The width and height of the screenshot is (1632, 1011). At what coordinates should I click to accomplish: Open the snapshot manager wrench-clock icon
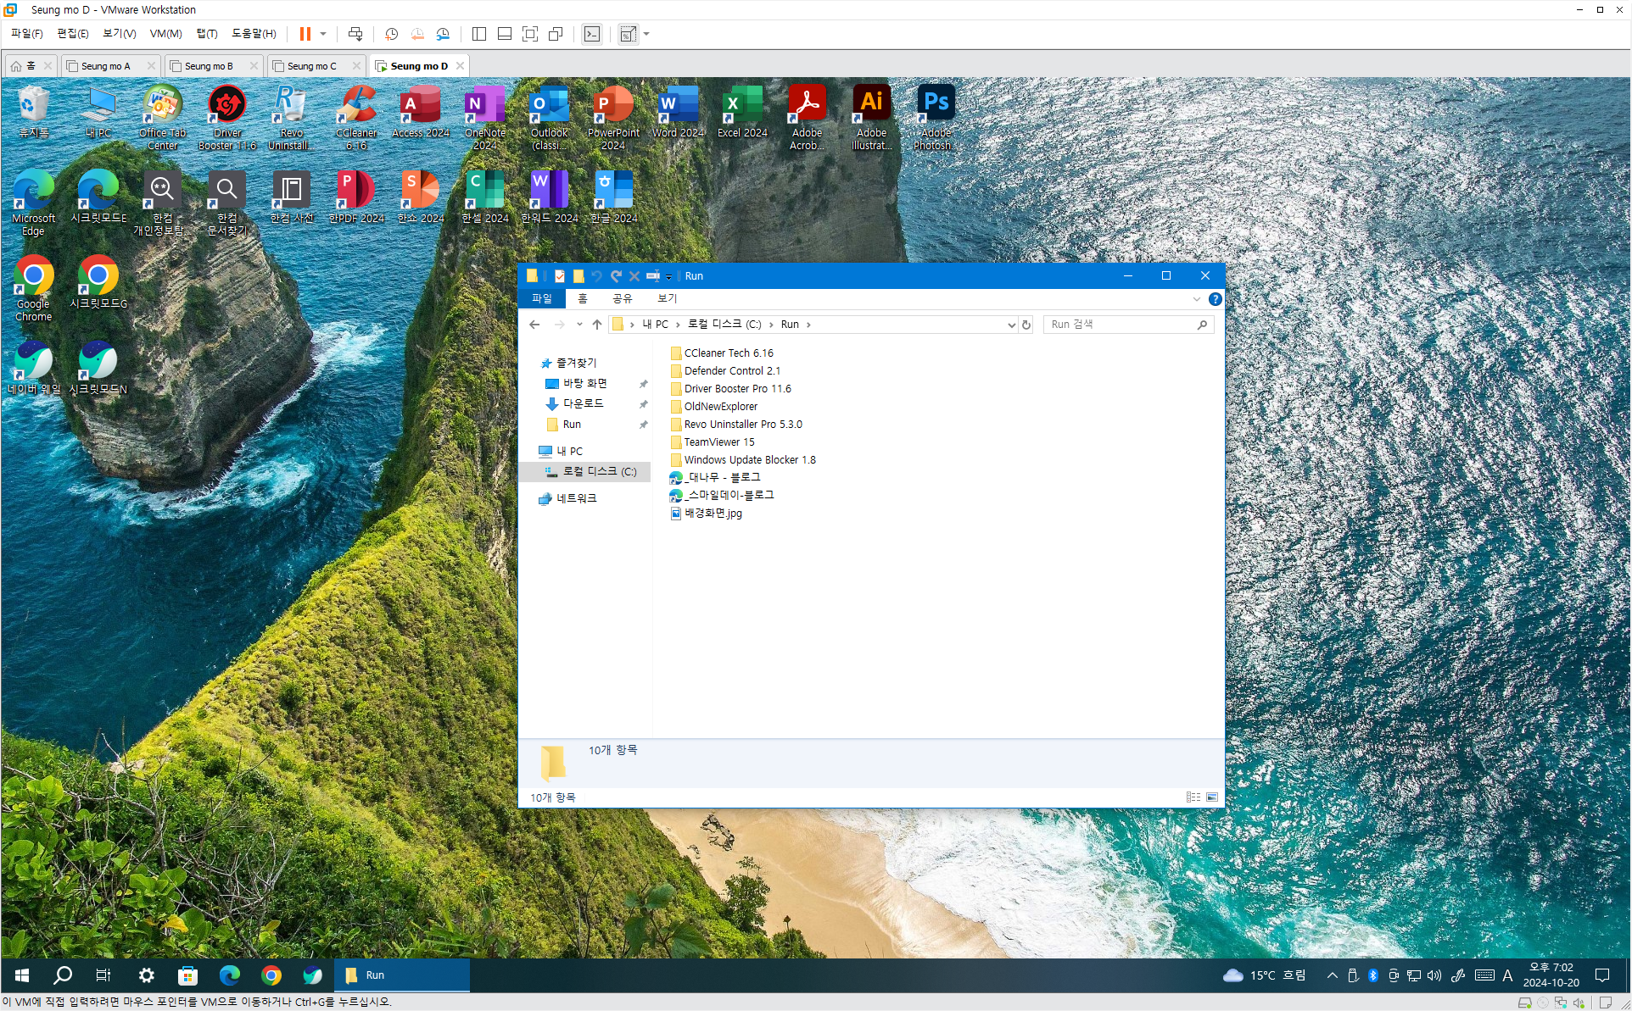[x=443, y=34]
